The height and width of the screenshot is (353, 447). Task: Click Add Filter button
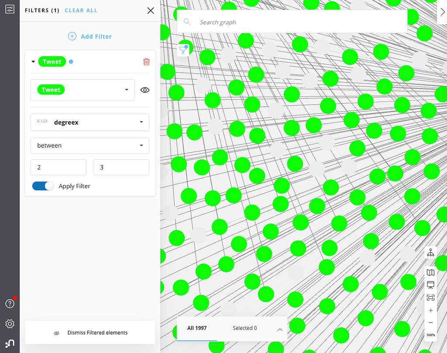coord(90,37)
